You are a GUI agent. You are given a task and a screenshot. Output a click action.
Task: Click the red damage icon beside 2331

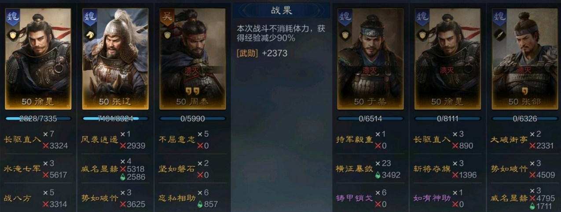pyautogui.click(x=532, y=146)
